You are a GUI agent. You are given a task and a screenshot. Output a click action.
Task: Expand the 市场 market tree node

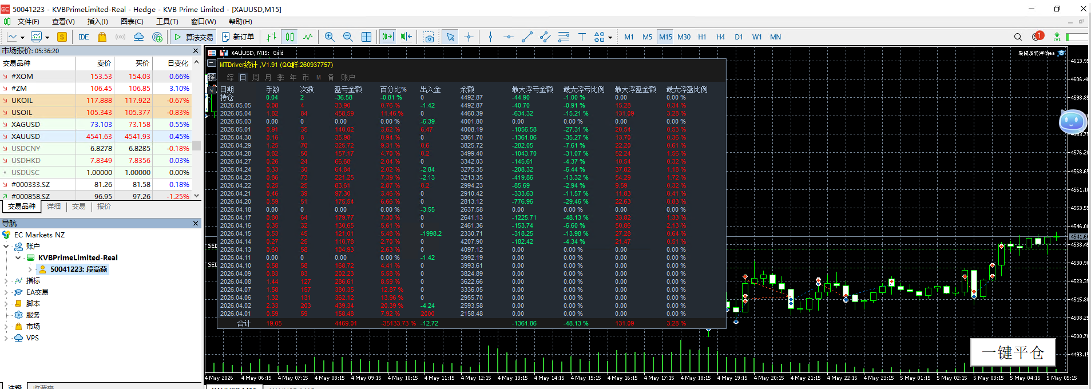[6, 327]
